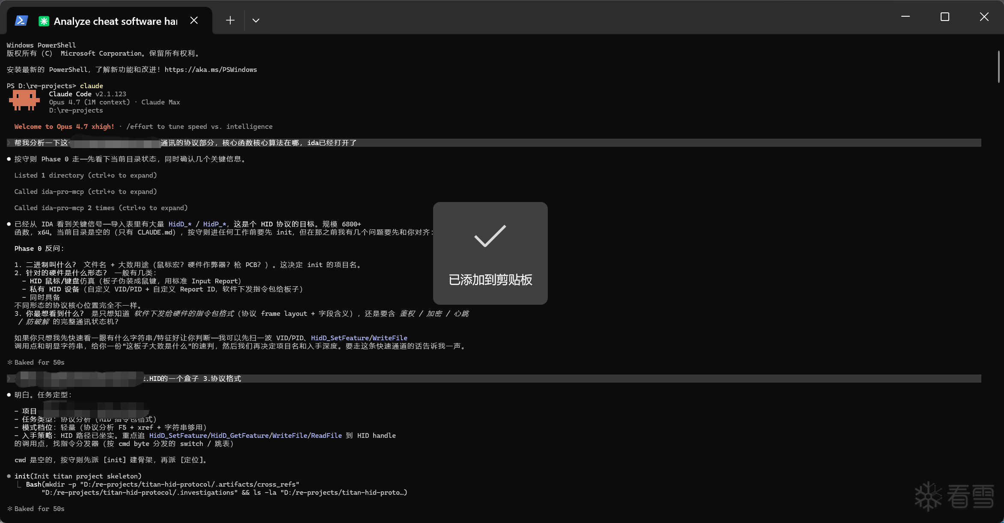1004x523 pixels.
Task: Click the checkmark in the clipboard popup
Action: (490, 235)
